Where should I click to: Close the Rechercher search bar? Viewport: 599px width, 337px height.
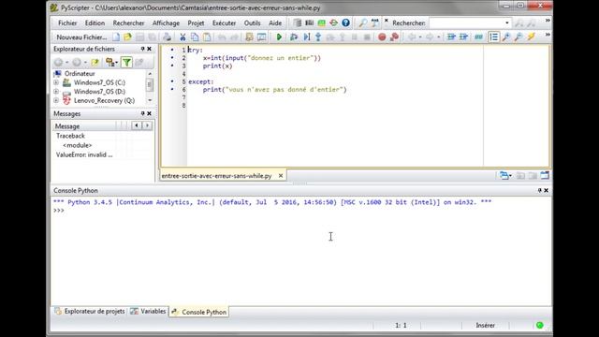click(x=387, y=21)
